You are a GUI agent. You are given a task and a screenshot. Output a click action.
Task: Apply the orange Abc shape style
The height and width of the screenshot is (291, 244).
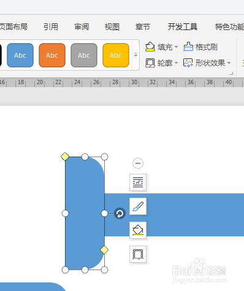(x=52, y=55)
